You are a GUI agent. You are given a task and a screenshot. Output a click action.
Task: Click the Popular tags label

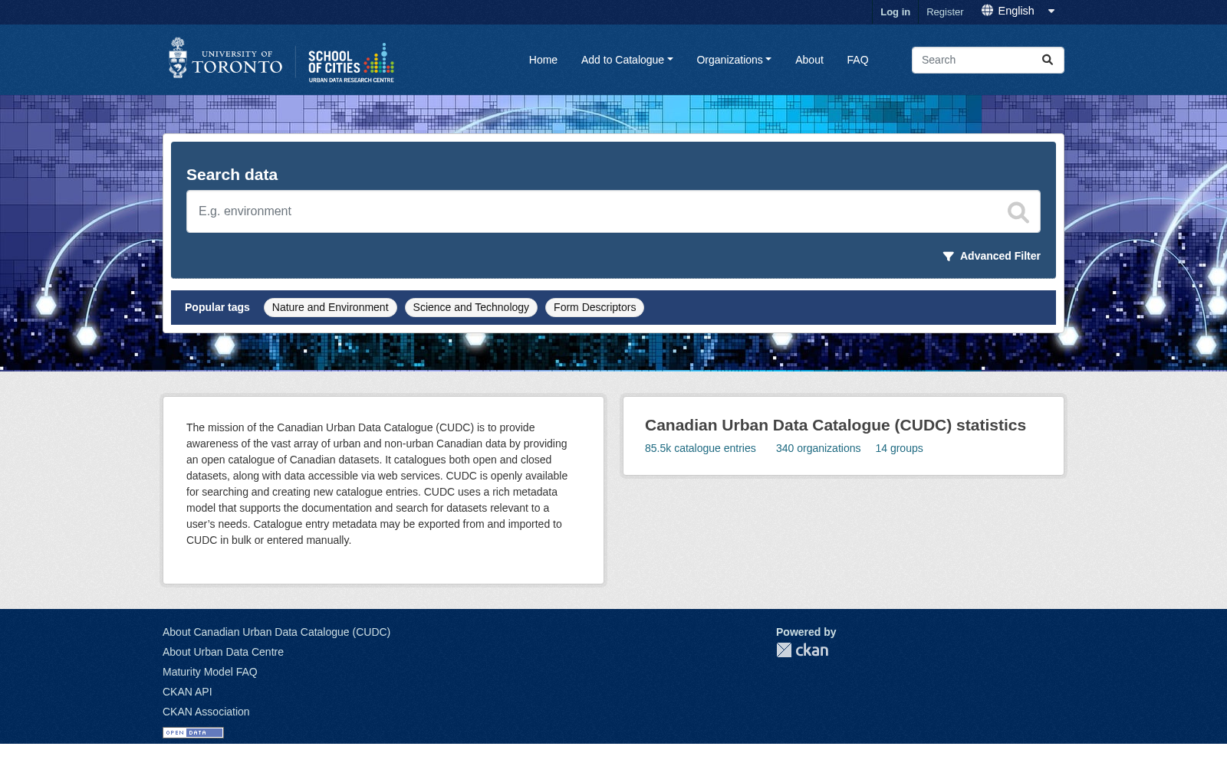[217, 307]
